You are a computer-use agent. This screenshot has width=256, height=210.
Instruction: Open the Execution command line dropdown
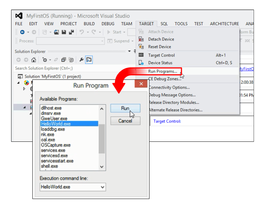(103, 187)
